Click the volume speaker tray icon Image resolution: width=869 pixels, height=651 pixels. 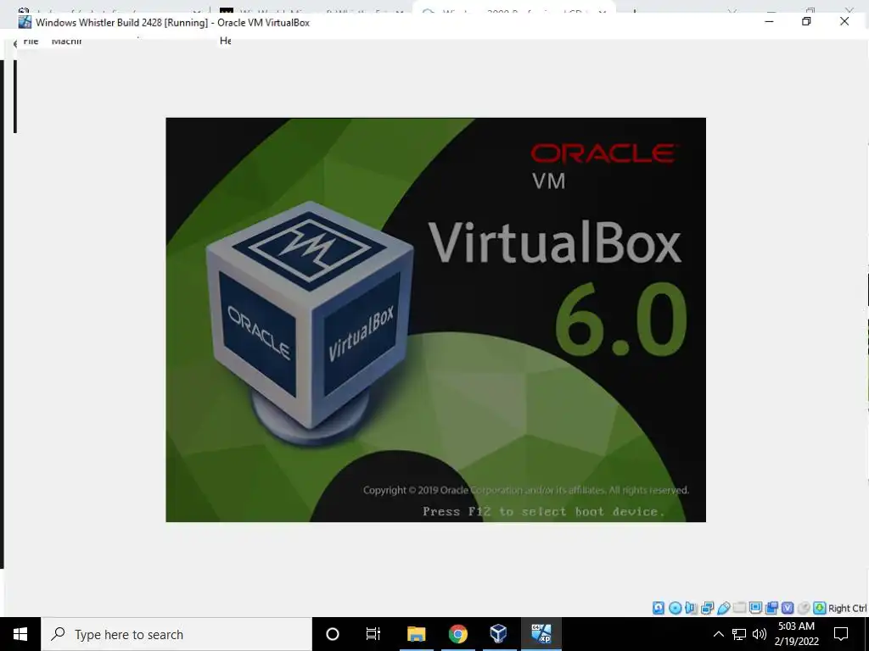pos(760,634)
